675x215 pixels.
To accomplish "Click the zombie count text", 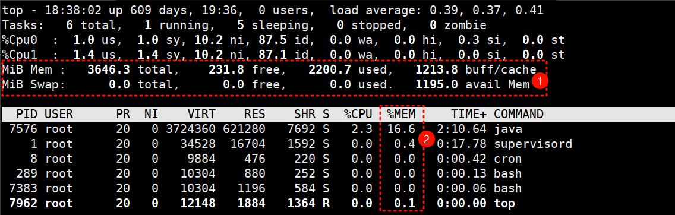I will [x=458, y=25].
